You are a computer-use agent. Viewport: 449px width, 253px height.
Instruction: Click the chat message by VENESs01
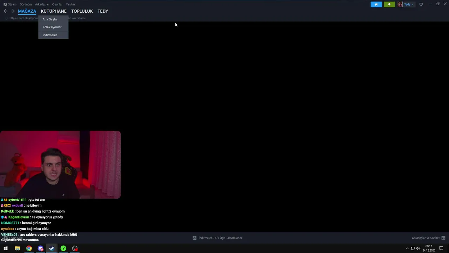tap(39, 237)
